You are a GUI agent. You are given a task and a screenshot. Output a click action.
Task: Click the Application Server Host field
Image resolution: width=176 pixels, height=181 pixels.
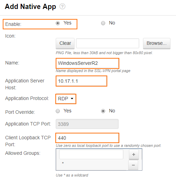[x=81, y=81]
